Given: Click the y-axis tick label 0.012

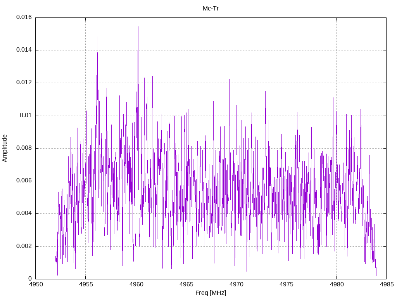Looking at the screenshot, I should 24,83.
